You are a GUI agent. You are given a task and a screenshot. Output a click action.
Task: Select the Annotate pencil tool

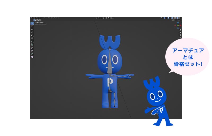click(x=32, y=42)
